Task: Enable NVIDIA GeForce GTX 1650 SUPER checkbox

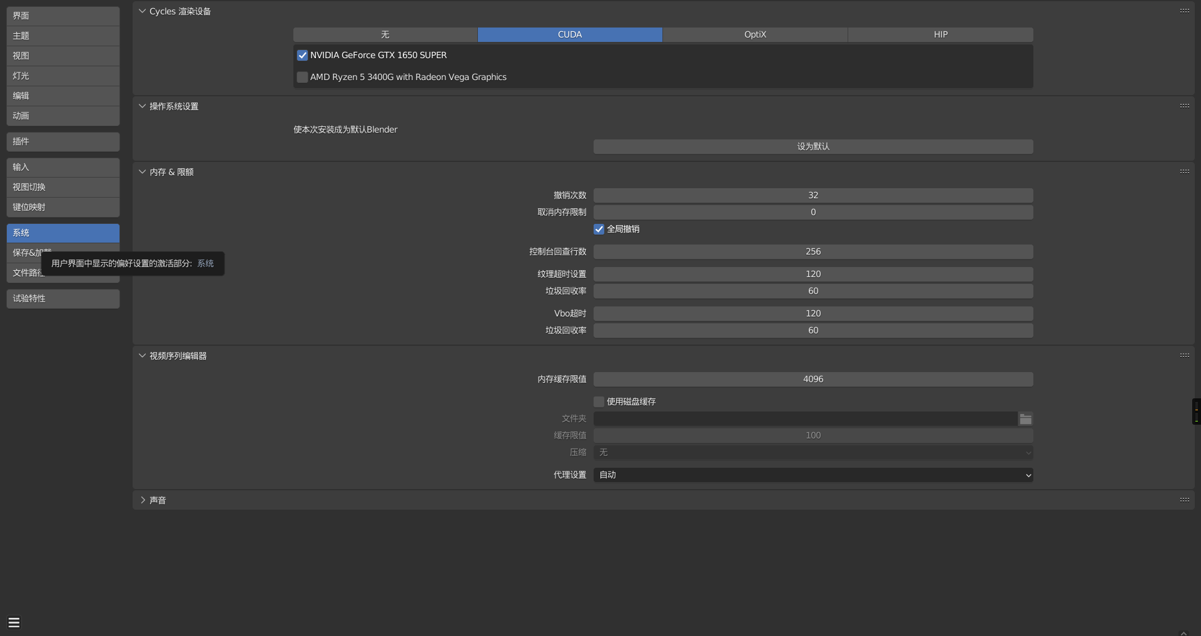Action: click(x=302, y=55)
